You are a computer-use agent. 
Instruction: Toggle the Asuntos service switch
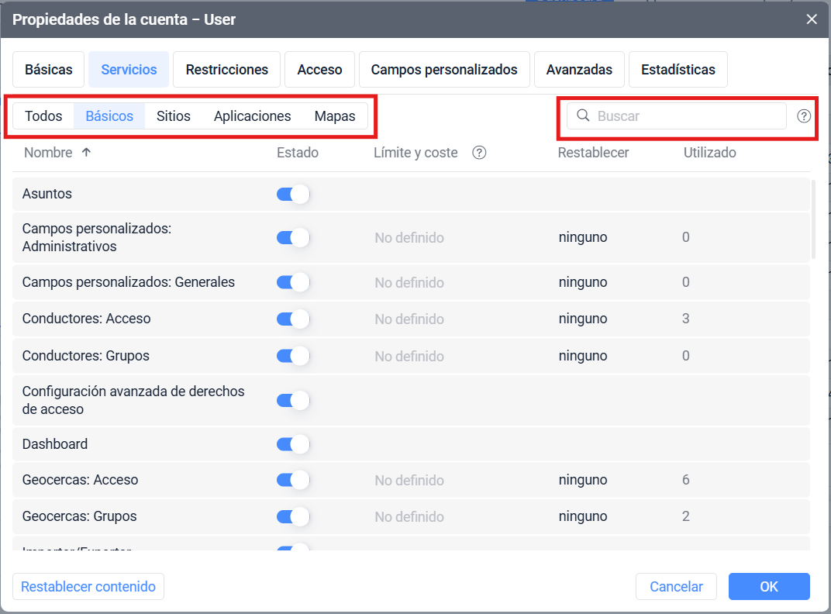(293, 195)
